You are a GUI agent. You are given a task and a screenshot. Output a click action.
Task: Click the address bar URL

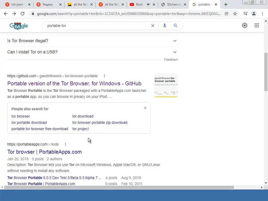tap(129, 14)
